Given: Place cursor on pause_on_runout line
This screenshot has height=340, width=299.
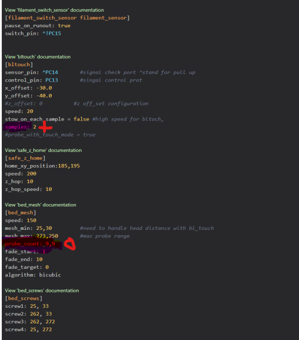Looking at the screenshot, I should 37,26.
